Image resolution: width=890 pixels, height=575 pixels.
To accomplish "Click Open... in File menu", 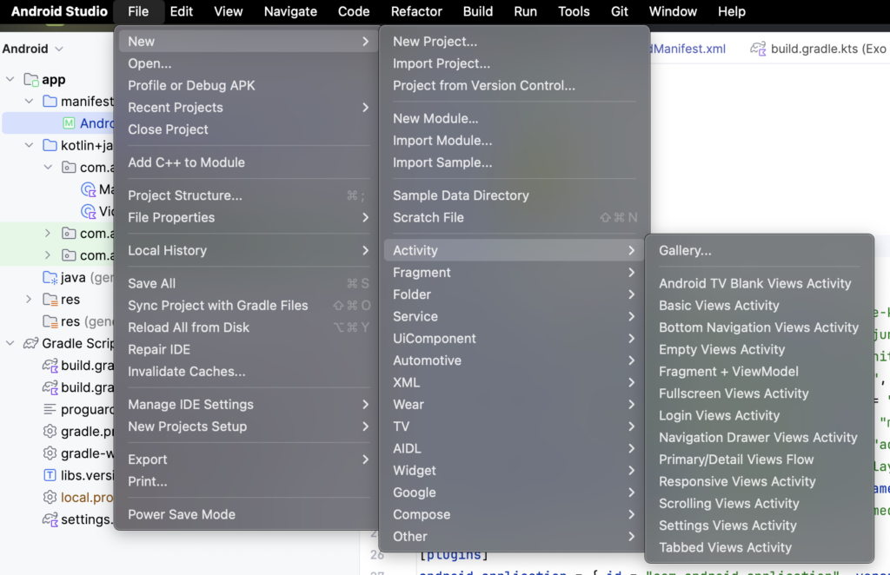I will [248, 63].
